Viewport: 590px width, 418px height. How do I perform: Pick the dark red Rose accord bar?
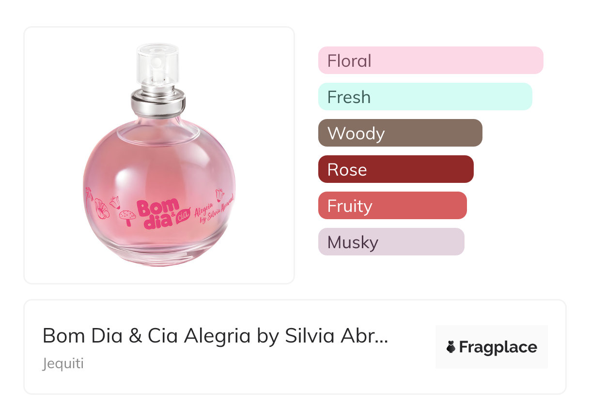tap(395, 169)
